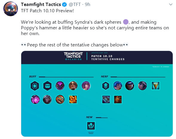Click the dark claw item icon under Nerf
Viewport: 176px width, 139px height.
(x=106, y=99)
